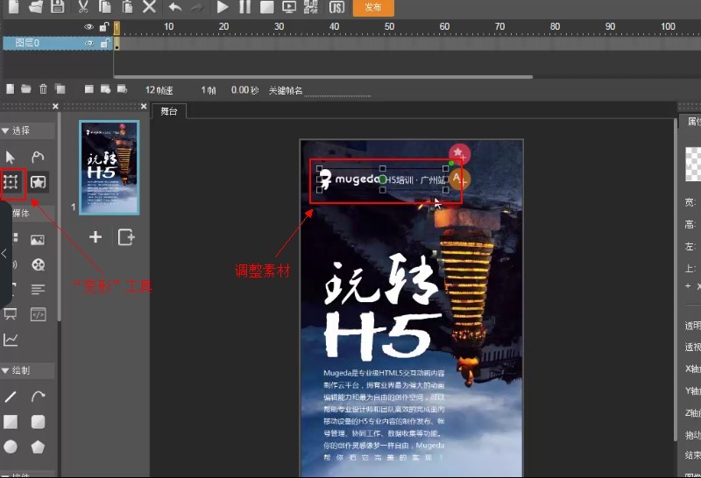Click the scissors Cut icon
The image size is (701, 478).
[x=82, y=7]
